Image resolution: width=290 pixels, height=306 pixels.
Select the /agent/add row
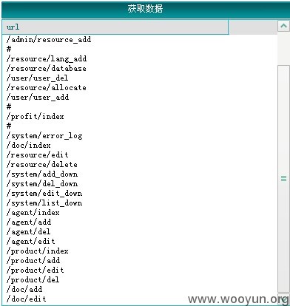tap(29, 222)
